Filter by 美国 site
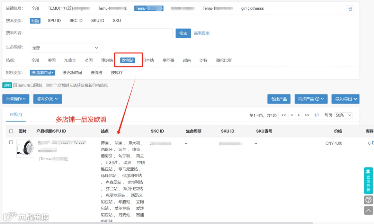The image size is (374, 224). 52,60
